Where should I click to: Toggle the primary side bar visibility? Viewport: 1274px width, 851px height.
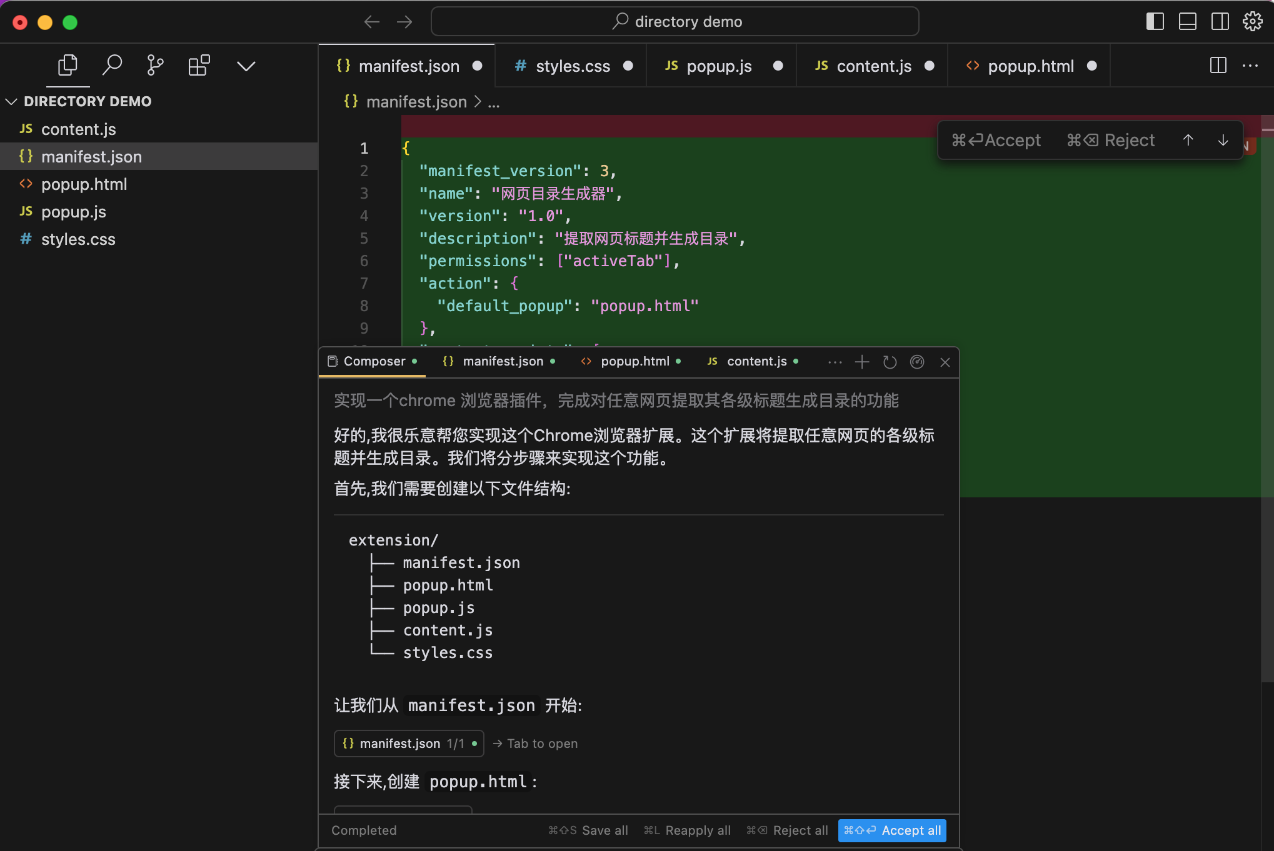(x=1155, y=22)
